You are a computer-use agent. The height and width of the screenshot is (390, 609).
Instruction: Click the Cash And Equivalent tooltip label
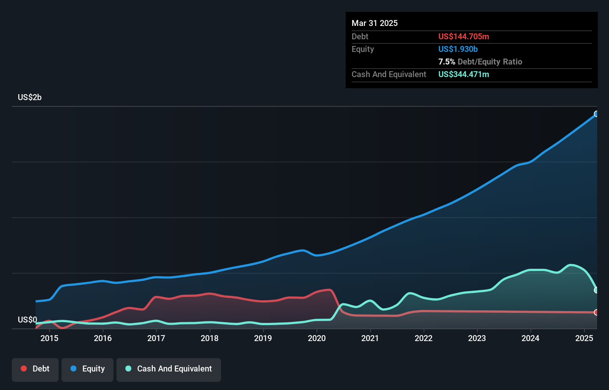(389, 75)
